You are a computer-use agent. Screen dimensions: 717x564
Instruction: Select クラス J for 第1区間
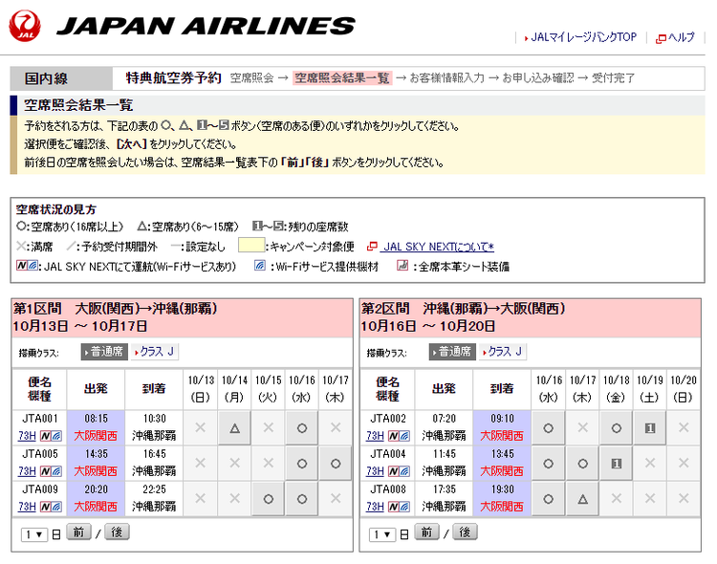point(155,352)
